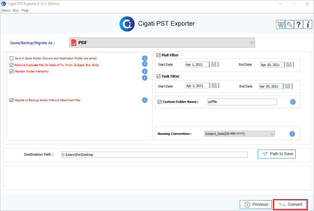Minimize the Cigati PST Exporter window
Viewport: 314px width, 211px height.
(x=280, y=4)
